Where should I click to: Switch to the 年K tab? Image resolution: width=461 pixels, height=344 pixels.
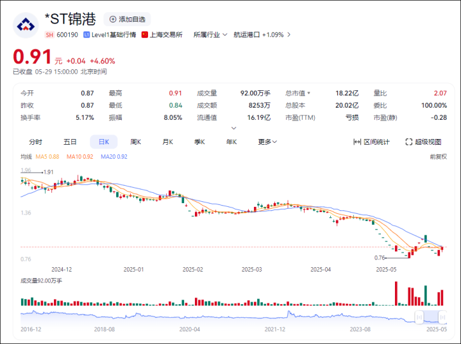pos(231,142)
